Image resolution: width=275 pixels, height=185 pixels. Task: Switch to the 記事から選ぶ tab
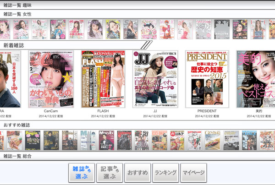point(110,173)
